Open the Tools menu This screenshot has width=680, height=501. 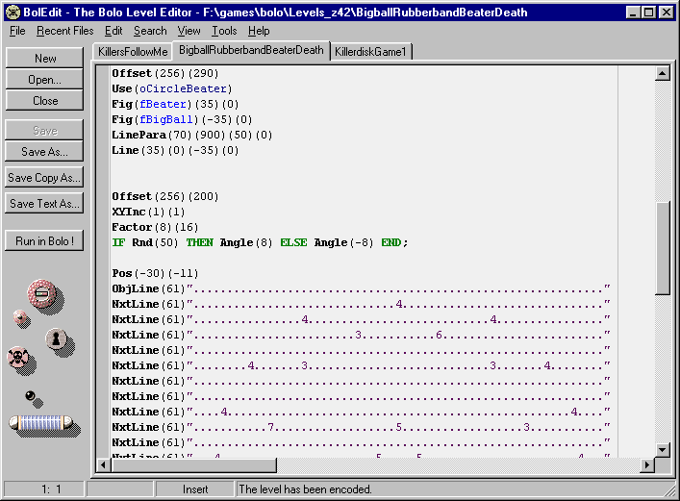tap(224, 31)
